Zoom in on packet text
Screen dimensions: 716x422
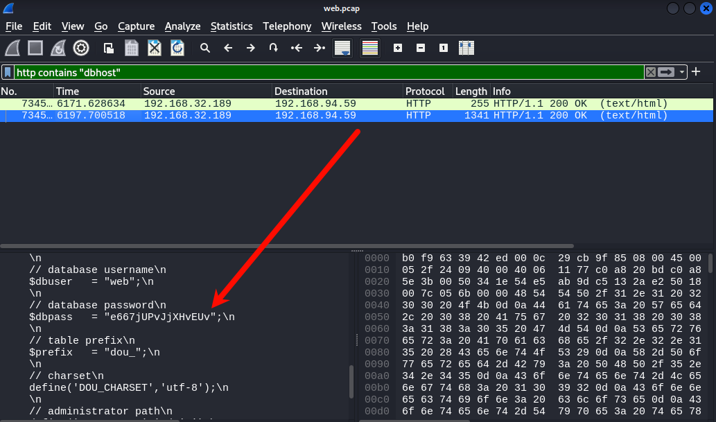(398, 48)
